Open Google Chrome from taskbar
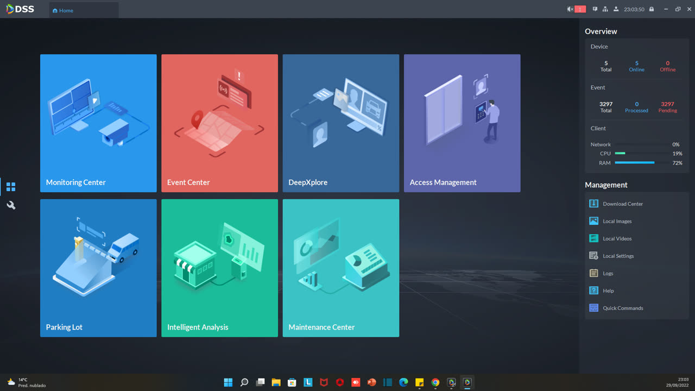Viewport: 695px width, 391px height. click(x=435, y=382)
